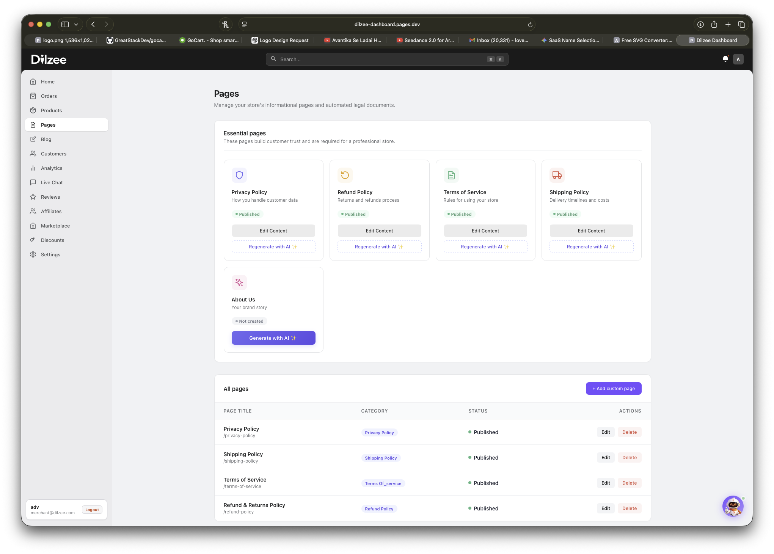The height and width of the screenshot is (554, 774).
Task: Click the Safari address bar URL
Action: [387, 24]
